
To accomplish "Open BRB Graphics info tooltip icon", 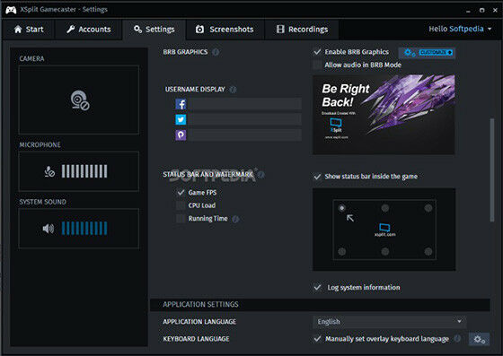I will coord(216,52).
